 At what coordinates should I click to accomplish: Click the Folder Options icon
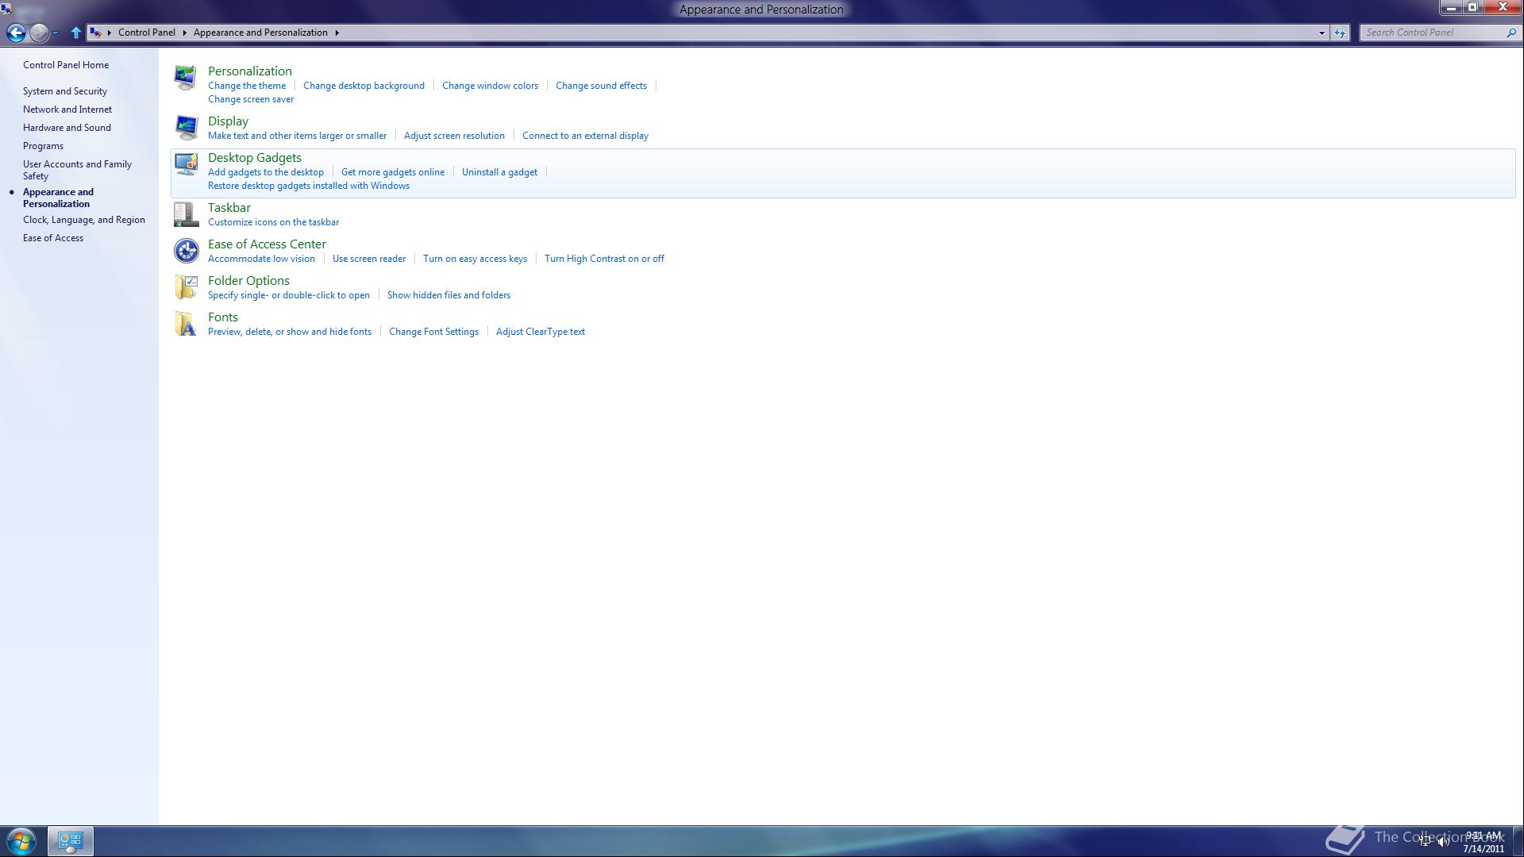click(x=186, y=287)
